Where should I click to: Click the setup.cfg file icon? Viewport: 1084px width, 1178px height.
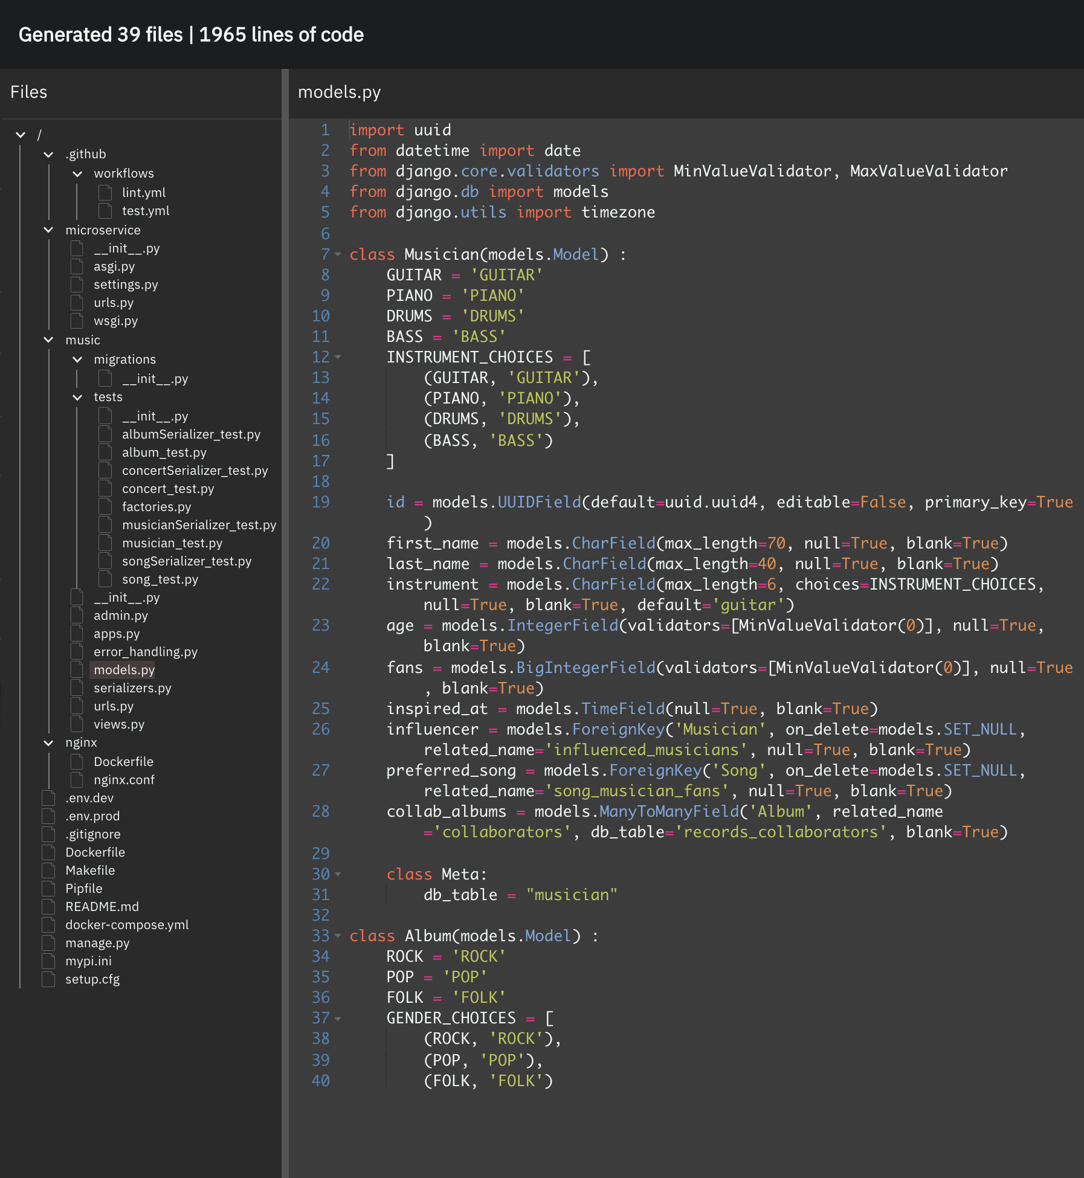tap(48, 979)
